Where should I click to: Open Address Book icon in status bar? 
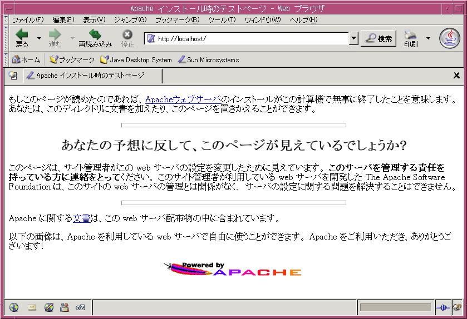[x=65, y=307]
